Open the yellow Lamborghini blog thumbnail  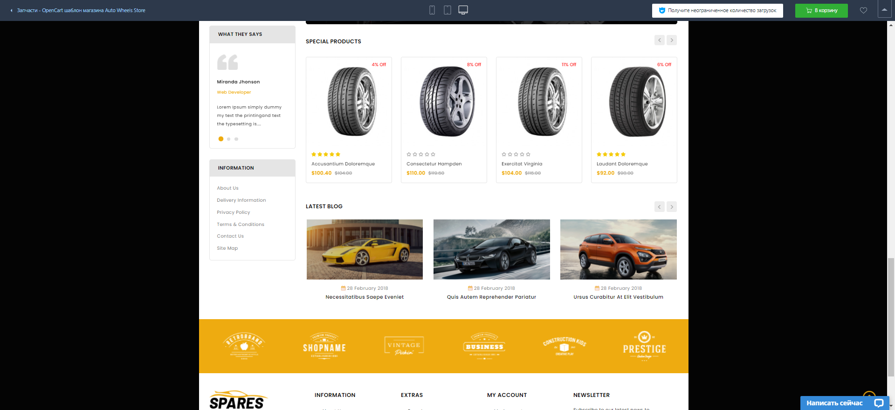(365, 250)
